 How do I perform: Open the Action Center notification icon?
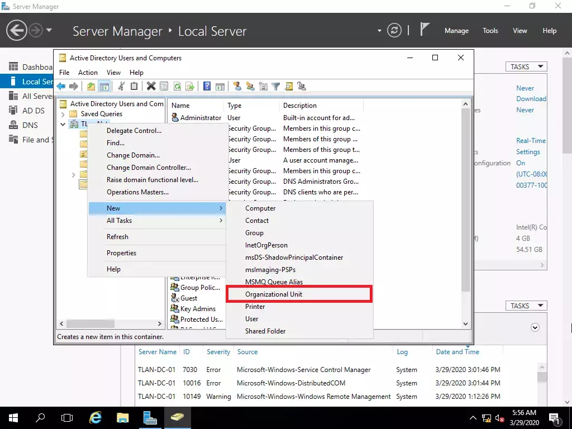[554, 418]
